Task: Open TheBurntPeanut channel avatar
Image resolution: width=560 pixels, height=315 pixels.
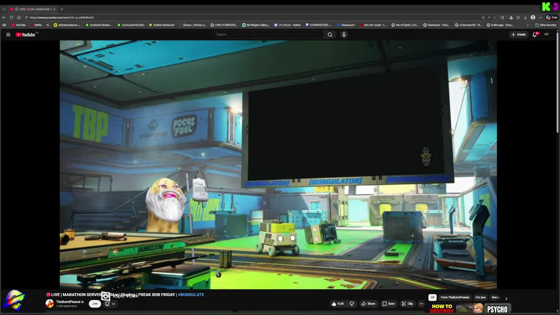Action: 49,304
